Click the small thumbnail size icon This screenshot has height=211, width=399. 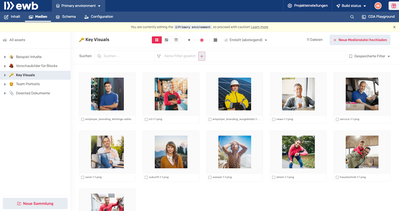click(189, 40)
